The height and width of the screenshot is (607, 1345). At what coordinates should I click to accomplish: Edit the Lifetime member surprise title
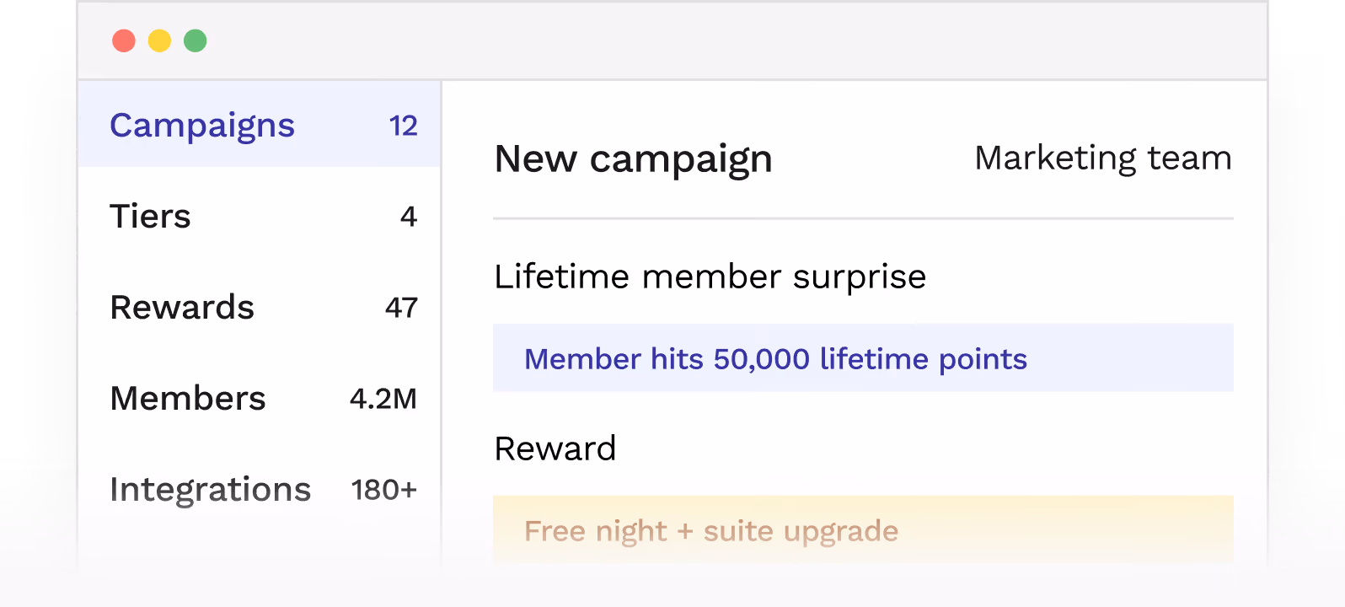tap(710, 277)
